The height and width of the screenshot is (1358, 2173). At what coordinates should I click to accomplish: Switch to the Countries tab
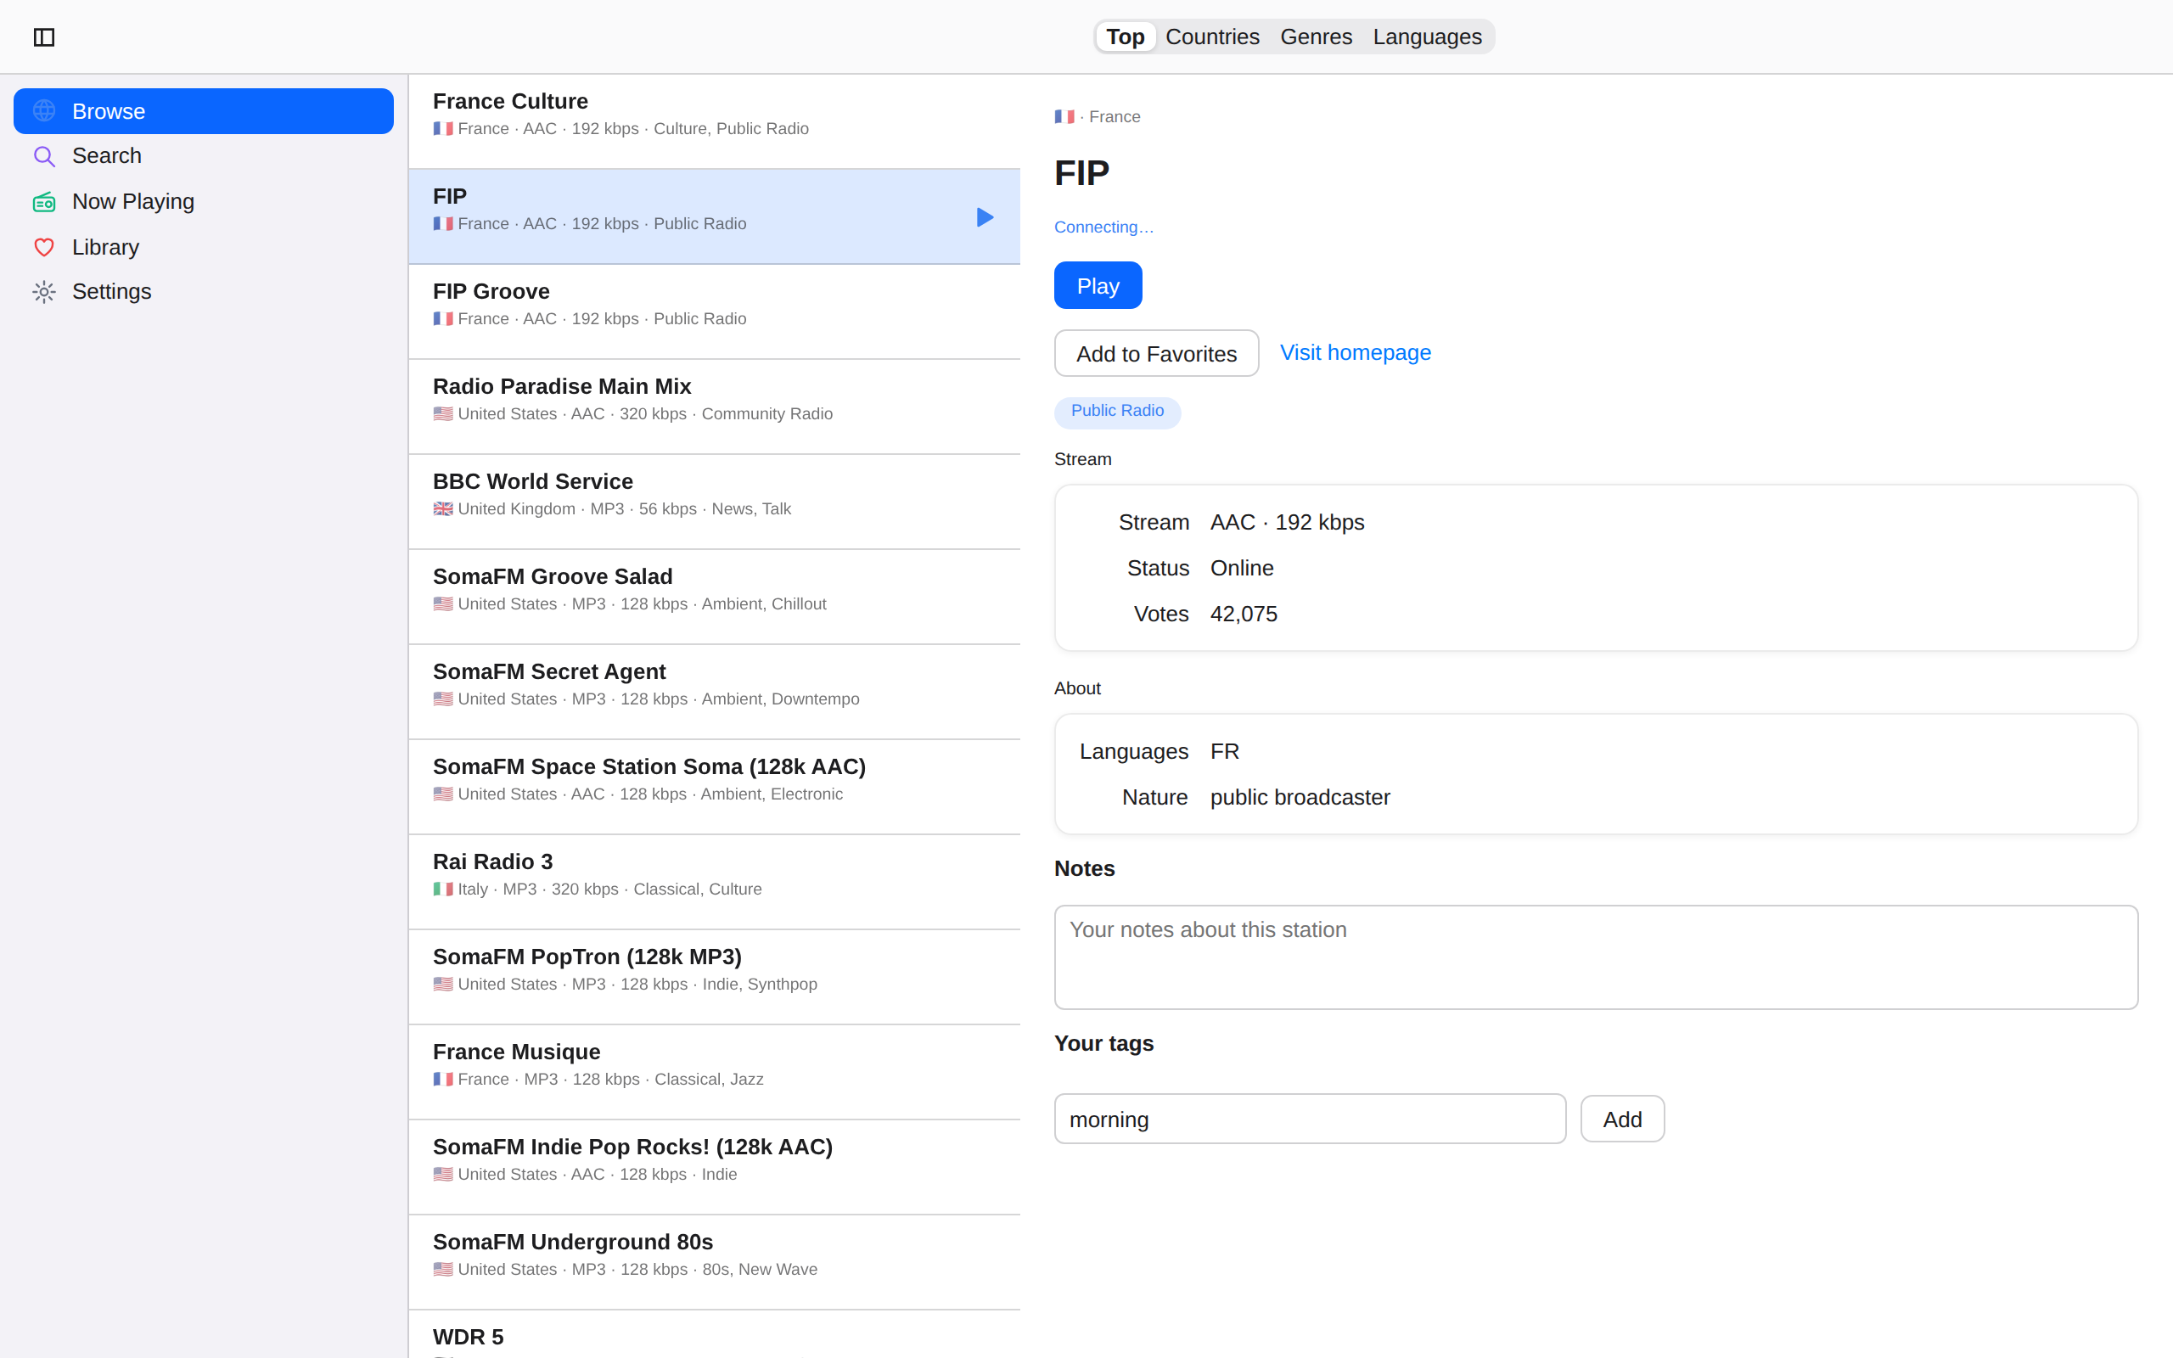click(x=1212, y=36)
